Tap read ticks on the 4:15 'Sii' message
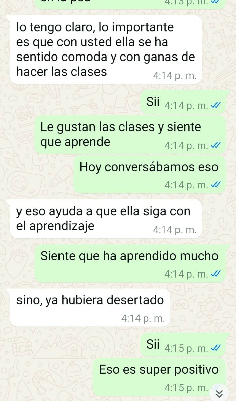 tap(215, 348)
